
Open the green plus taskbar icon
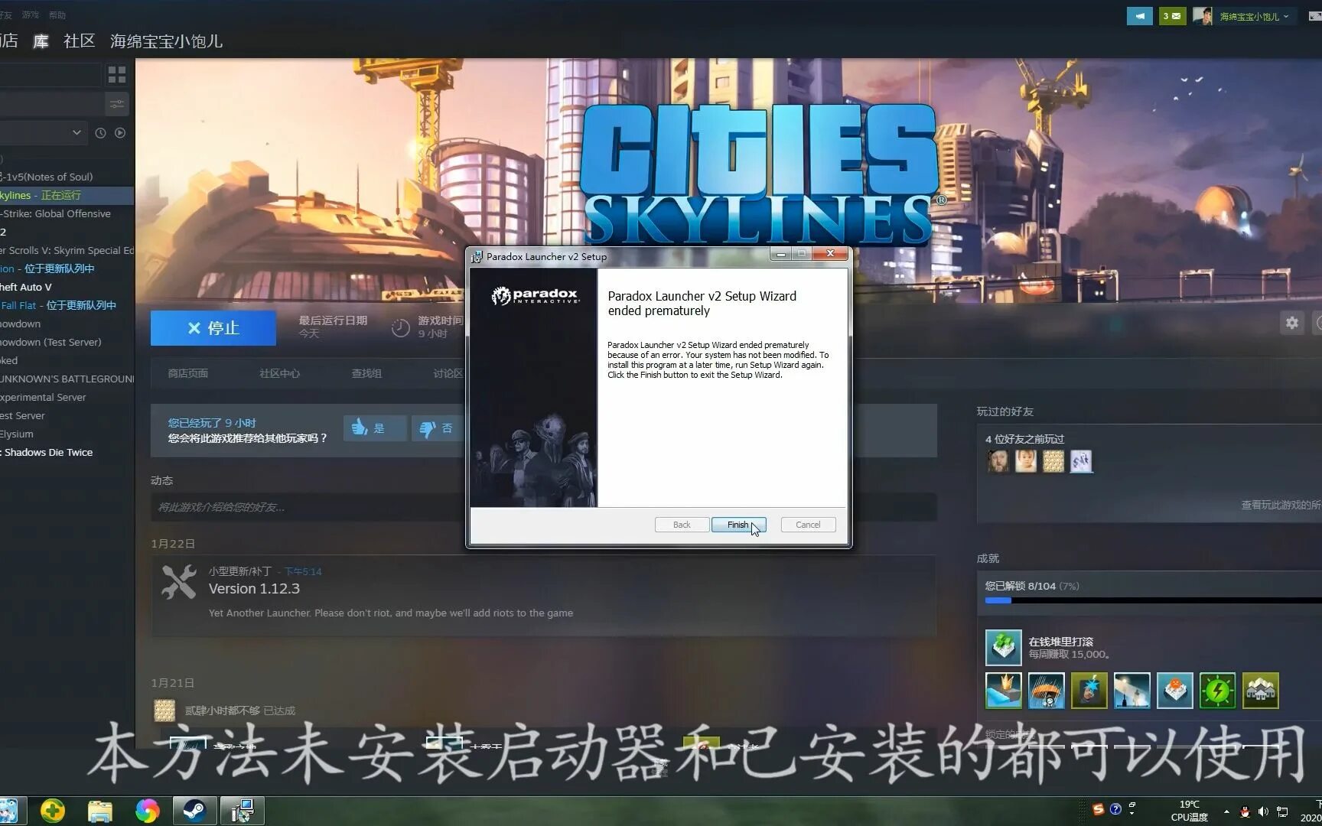[53, 811]
